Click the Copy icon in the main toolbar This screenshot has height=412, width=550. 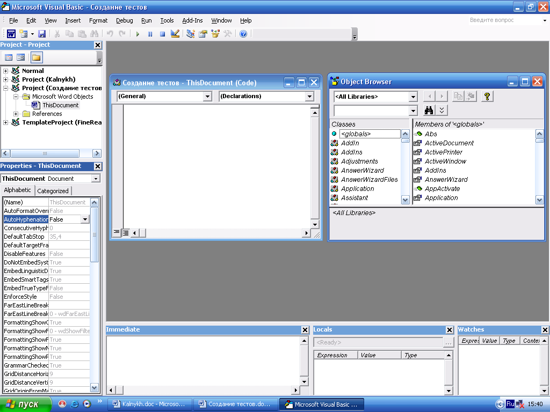pyautogui.click(x=69, y=34)
